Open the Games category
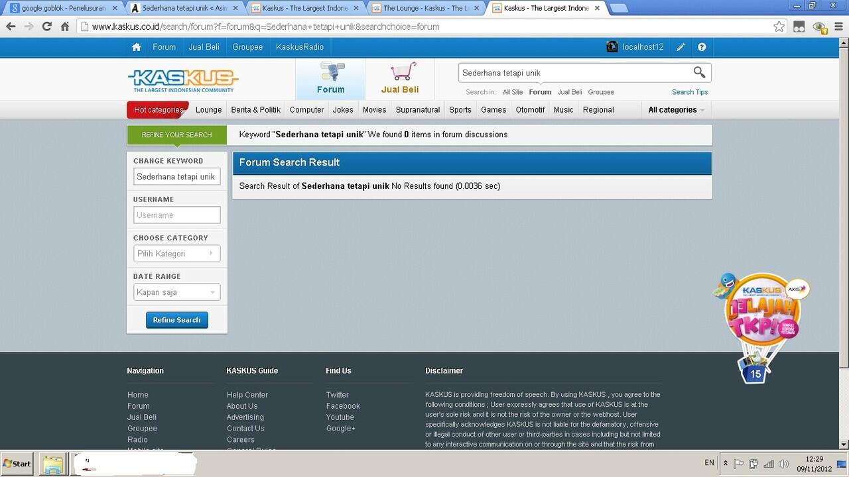The height and width of the screenshot is (477, 849). click(493, 110)
